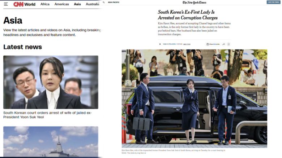
Task: Open the Africa section in CNN nav
Action: coord(45,4)
